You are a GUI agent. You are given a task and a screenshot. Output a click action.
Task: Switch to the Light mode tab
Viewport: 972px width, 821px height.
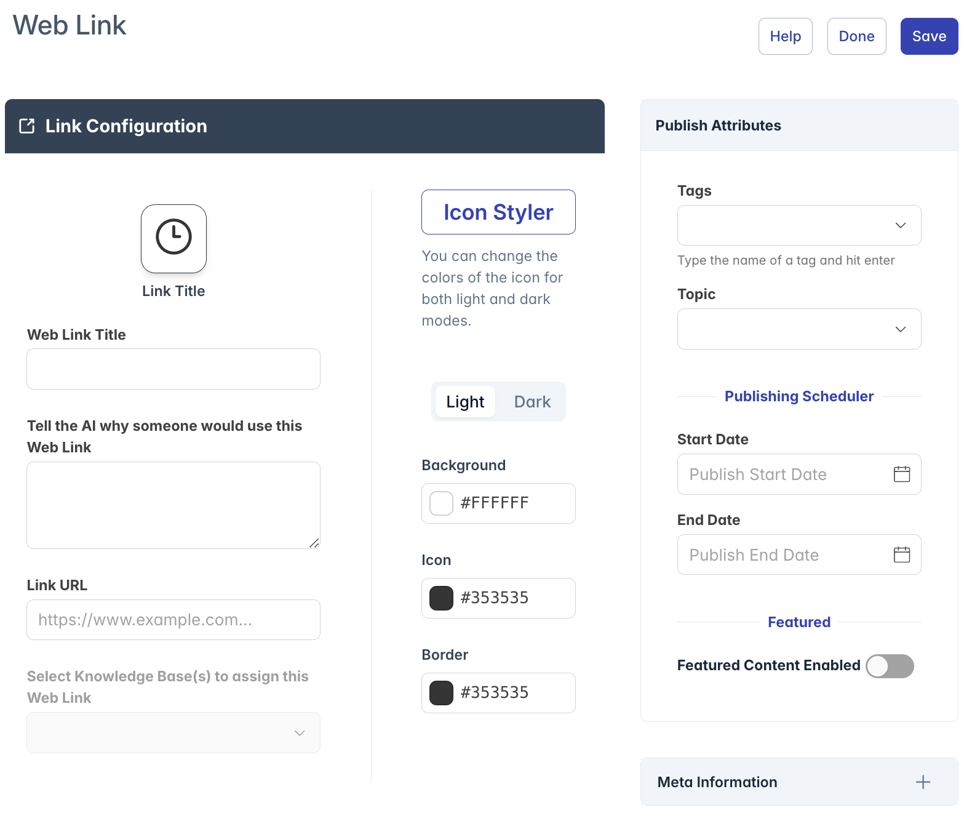[x=465, y=402]
